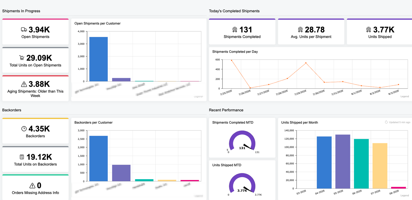The height and width of the screenshot is (200, 412).
Task: Click the 7/29/2026 peak point on the line chart
Action: [x=306, y=63]
